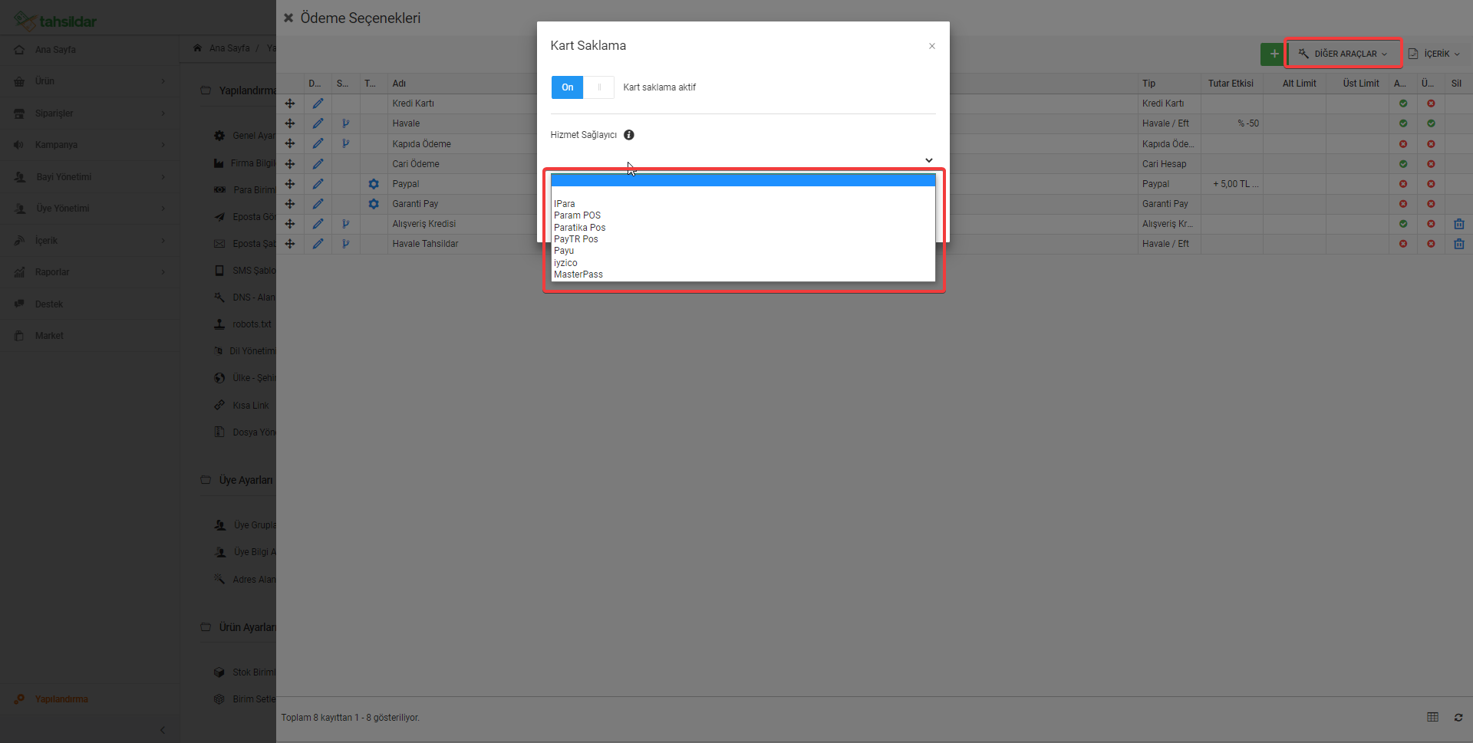Screen dimensions: 1473x743
Task: Expand the Üye Yönetimi sidebar menu
Action: click(x=90, y=209)
